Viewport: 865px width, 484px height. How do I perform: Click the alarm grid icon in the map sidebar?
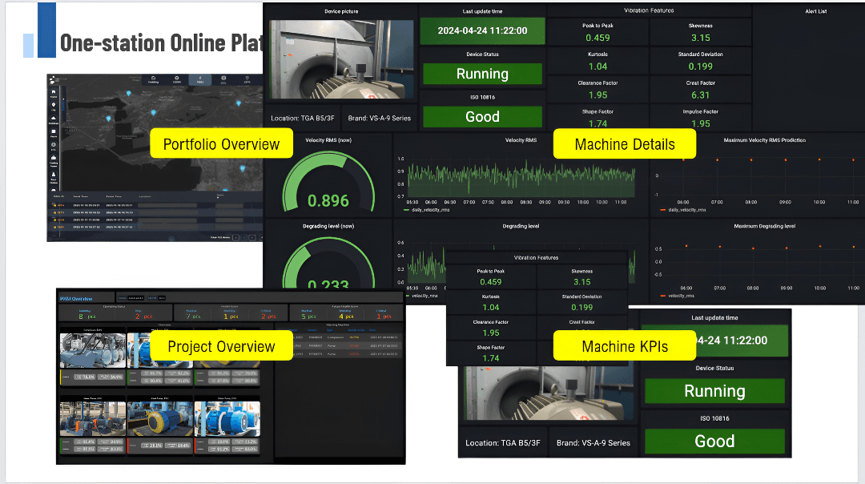[52, 131]
